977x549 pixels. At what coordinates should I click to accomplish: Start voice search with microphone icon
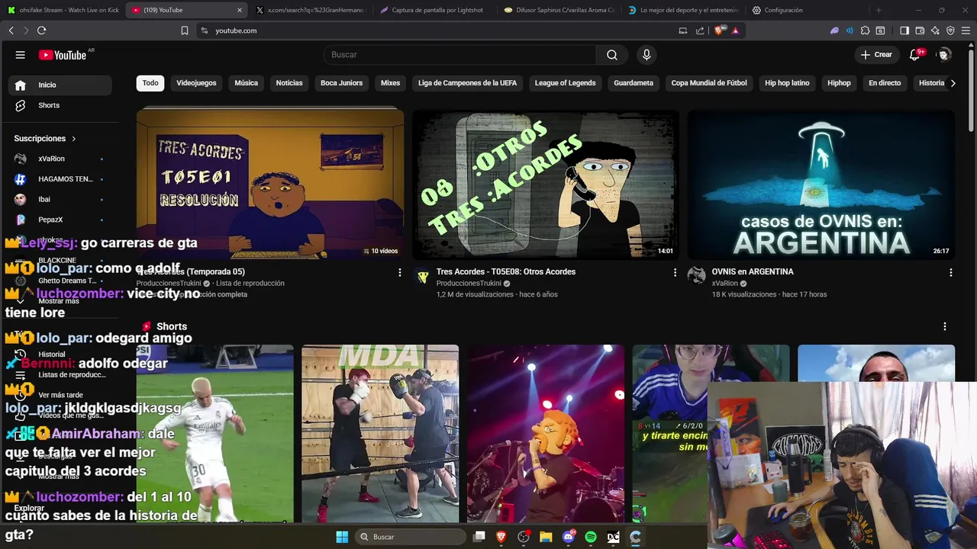coord(646,55)
